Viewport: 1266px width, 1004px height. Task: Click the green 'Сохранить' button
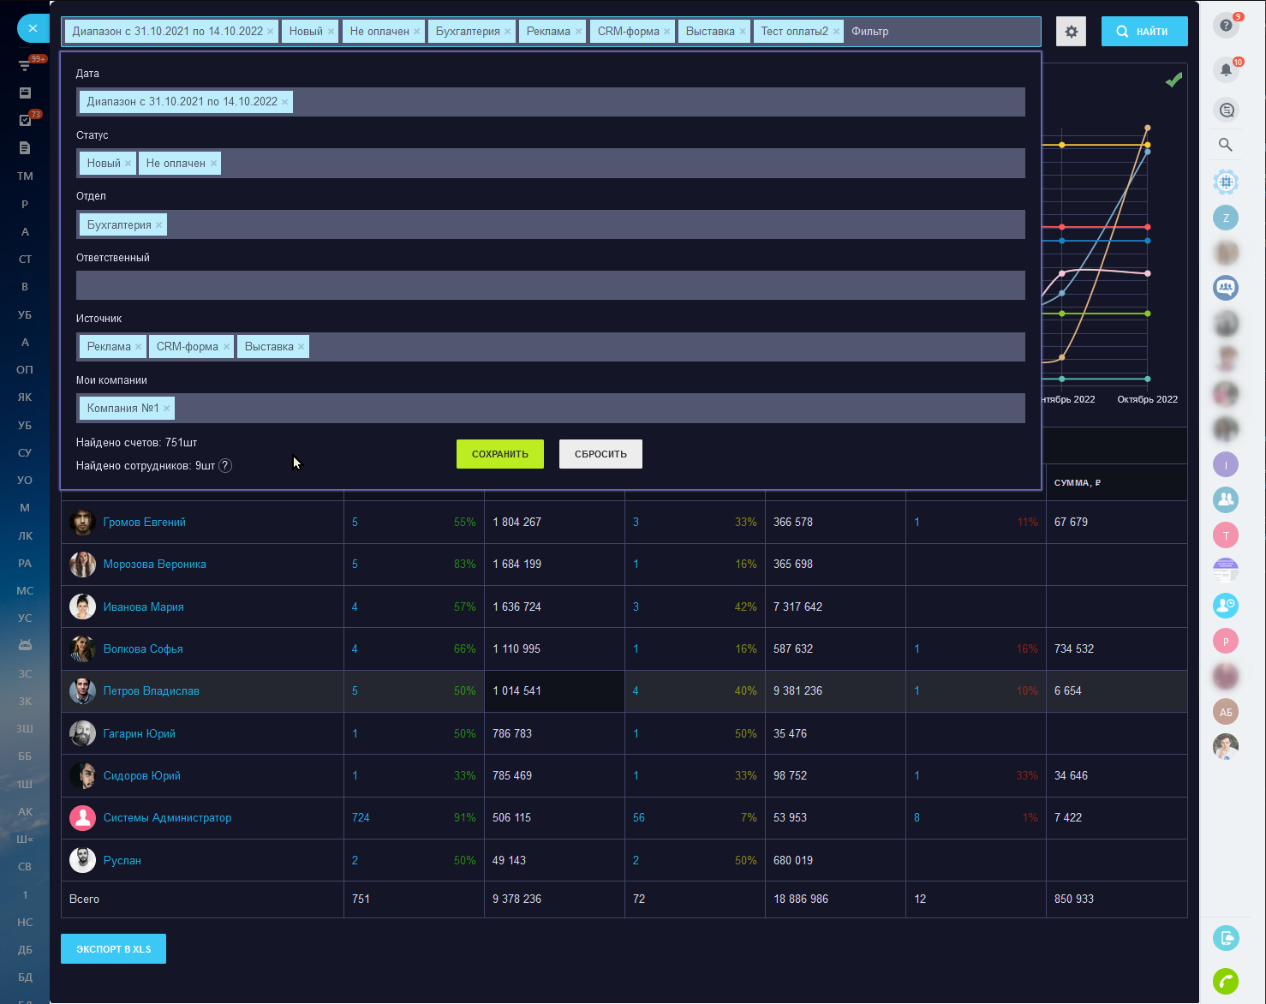click(x=499, y=454)
